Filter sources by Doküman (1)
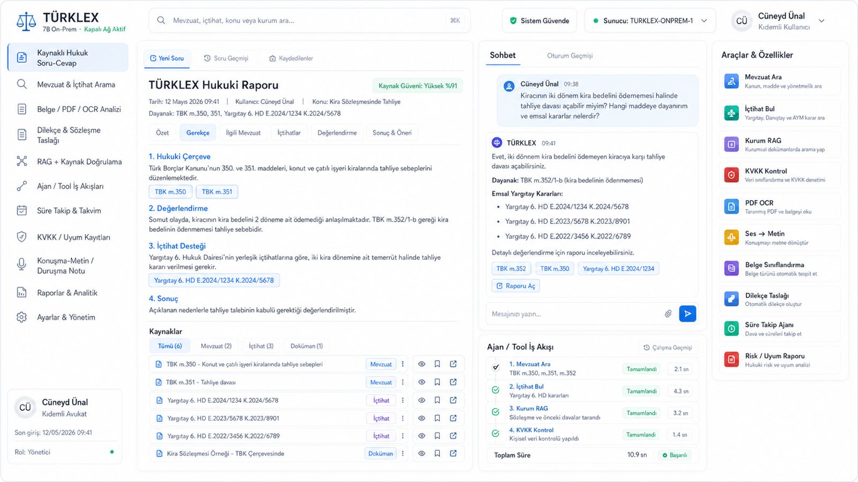The image size is (858, 482). (x=307, y=346)
